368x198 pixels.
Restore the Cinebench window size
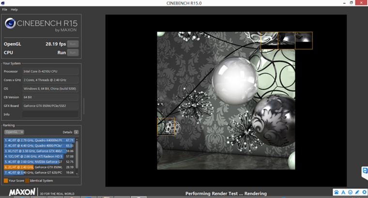[x=351, y=3]
